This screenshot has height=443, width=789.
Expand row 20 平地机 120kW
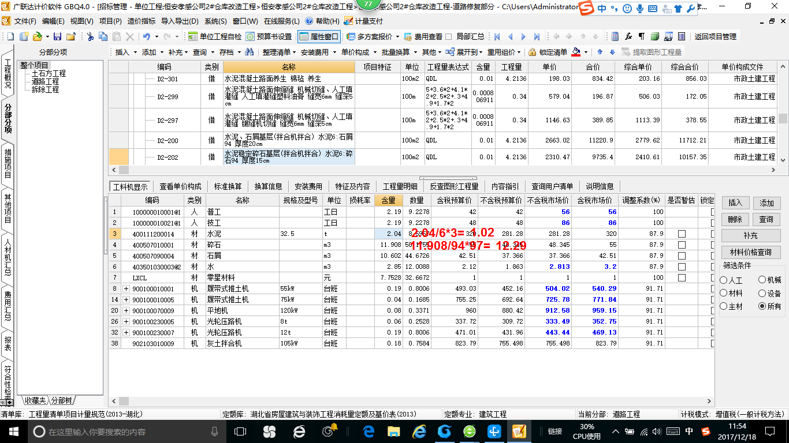pyautogui.click(x=126, y=310)
